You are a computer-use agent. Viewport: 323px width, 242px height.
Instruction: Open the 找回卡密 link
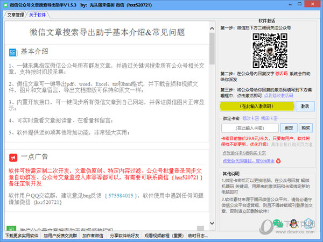[x=269, y=118]
